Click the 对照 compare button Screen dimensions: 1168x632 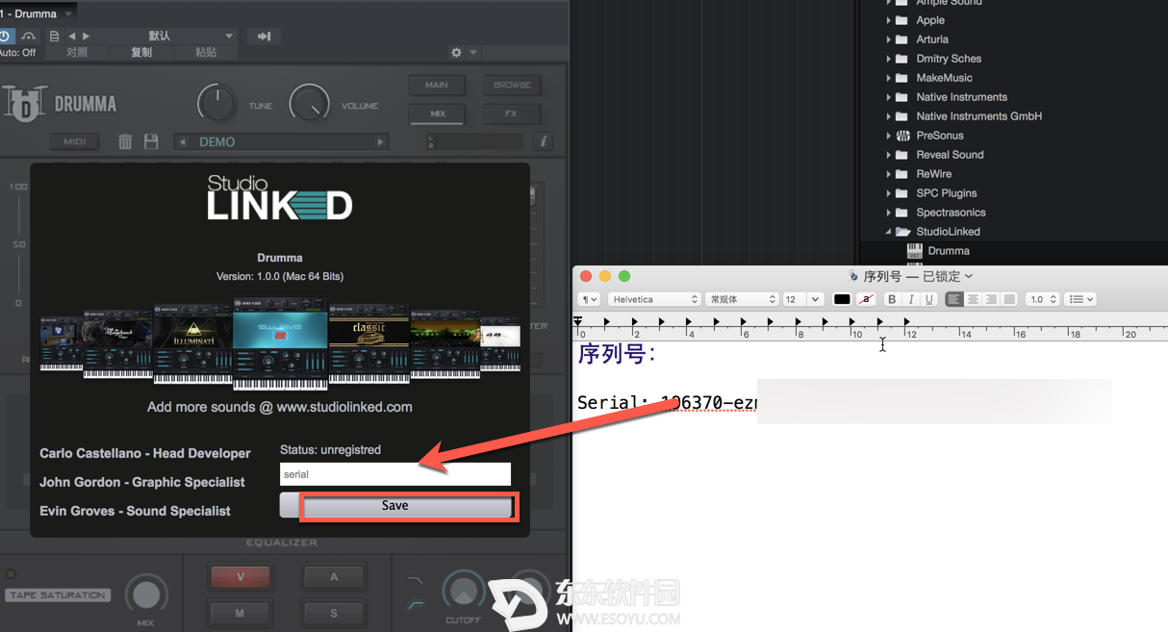click(x=77, y=53)
